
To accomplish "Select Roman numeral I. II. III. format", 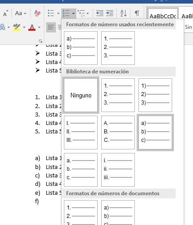I will (81, 133).
